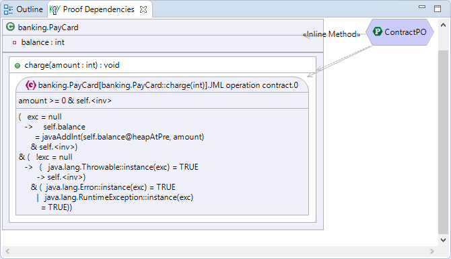451x259 pixels.
Task: Select the banking.PayCard class title
Action: click(x=48, y=28)
